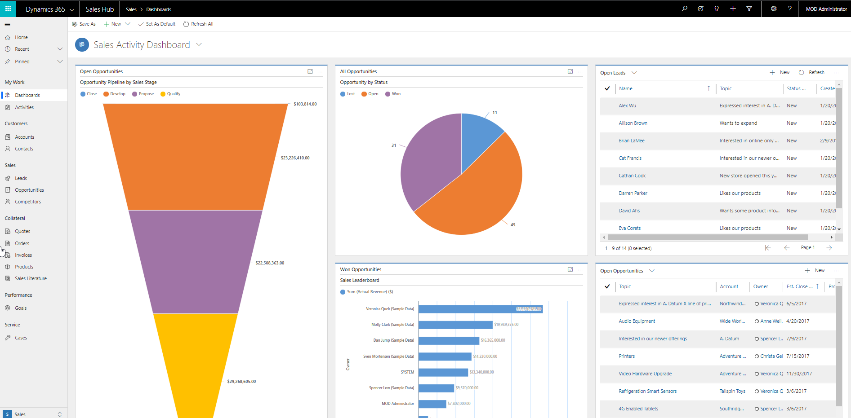Open the Dynamics 365 app launcher grid
Viewport: 851px width, 418px height.
pyautogui.click(x=8, y=9)
